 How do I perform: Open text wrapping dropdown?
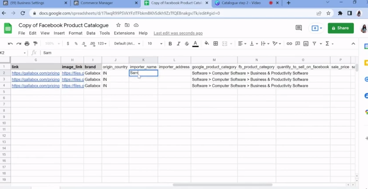pyautogui.click(x=265, y=44)
